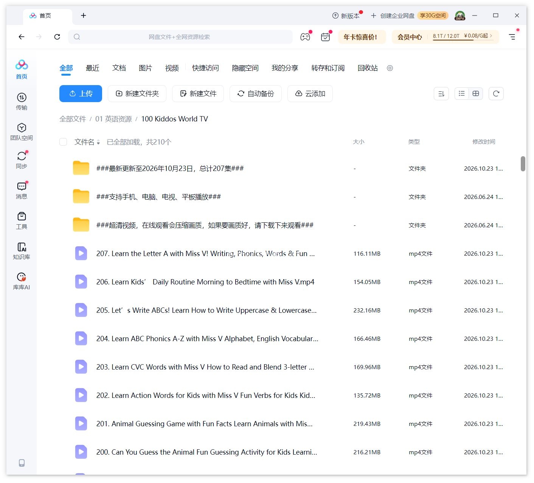534x483 pixels.
Task: Open the 回收站 recycle bin tab
Action: coord(368,68)
